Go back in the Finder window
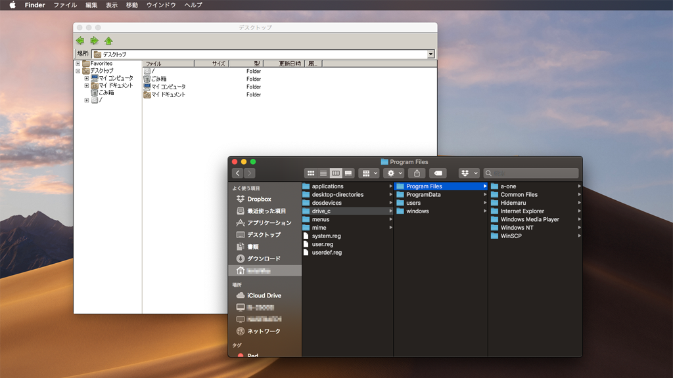673x378 pixels. click(x=238, y=173)
